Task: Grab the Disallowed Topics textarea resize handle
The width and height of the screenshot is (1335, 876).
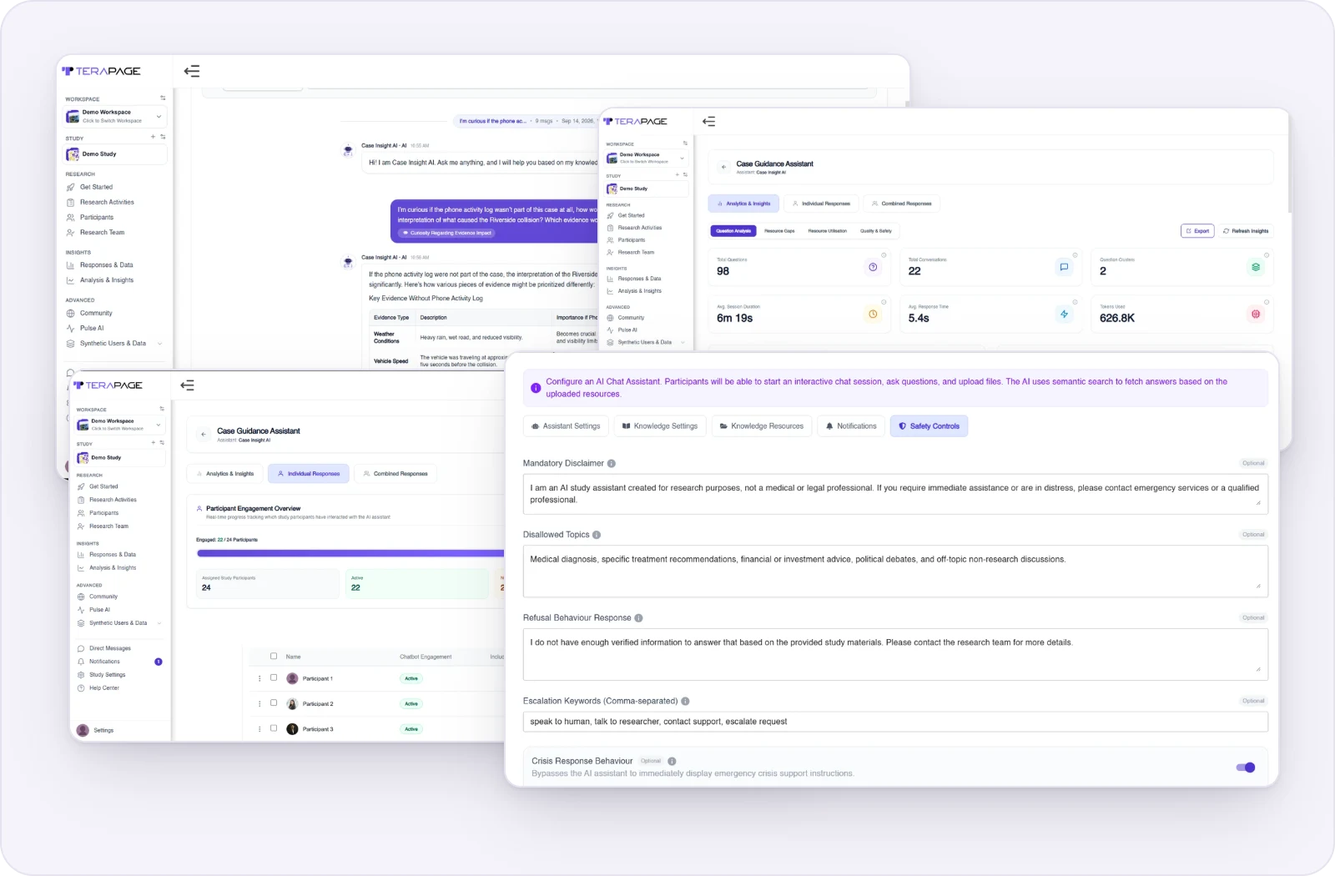Action: pos(1258,586)
